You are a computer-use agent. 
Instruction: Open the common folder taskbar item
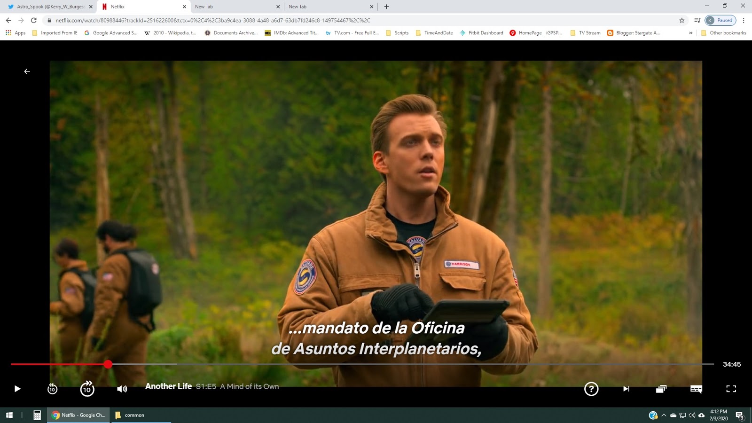tap(141, 415)
